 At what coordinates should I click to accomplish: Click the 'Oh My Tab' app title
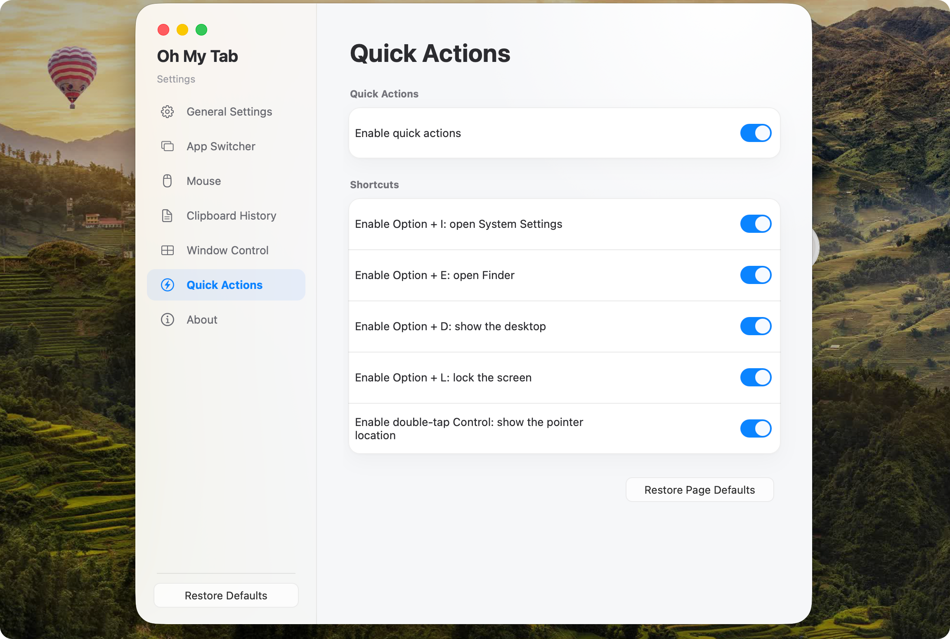(197, 57)
